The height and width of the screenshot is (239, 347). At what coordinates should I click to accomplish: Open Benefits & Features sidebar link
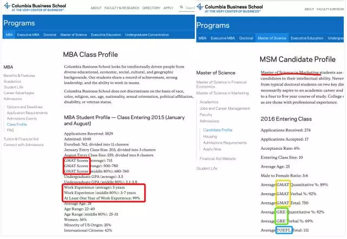pos(19,76)
